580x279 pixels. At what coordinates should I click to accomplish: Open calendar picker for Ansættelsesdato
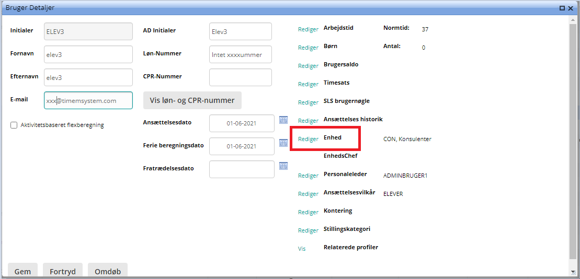tap(283, 120)
